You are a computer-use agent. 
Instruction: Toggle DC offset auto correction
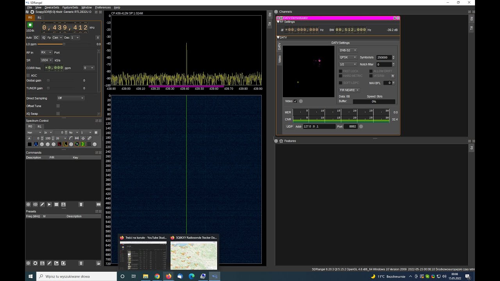36,37
